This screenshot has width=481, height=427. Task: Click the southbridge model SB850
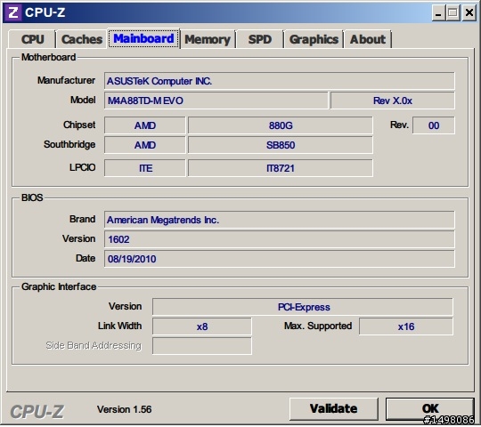click(281, 145)
